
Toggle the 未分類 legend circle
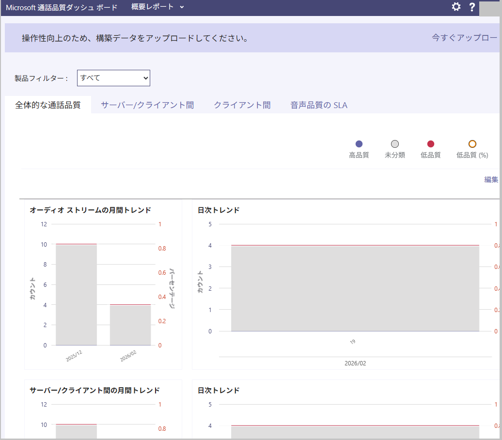coord(395,144)
